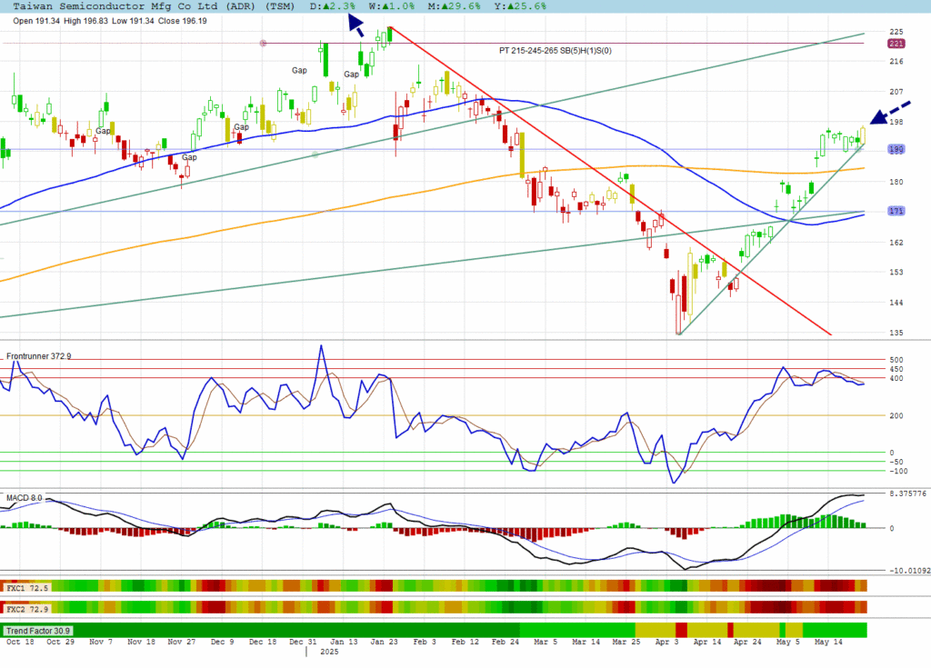Click the -10.01092 MACD axis value
This screenshot has height=668, width=931.
tap(909, 571)
